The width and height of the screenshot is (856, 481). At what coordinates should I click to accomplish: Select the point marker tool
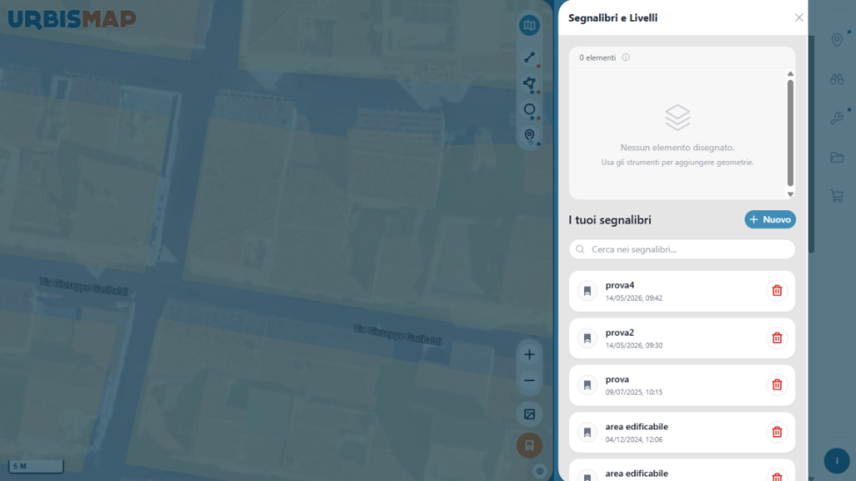529,135
